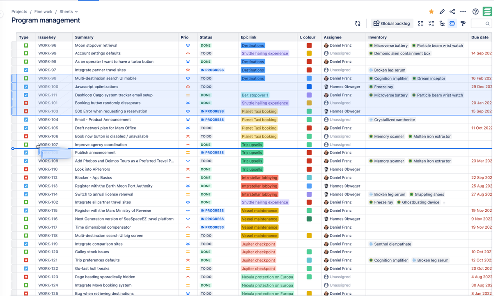
Task: Open the WORK-96 issue key link
Action: click(x=48, y=45)
